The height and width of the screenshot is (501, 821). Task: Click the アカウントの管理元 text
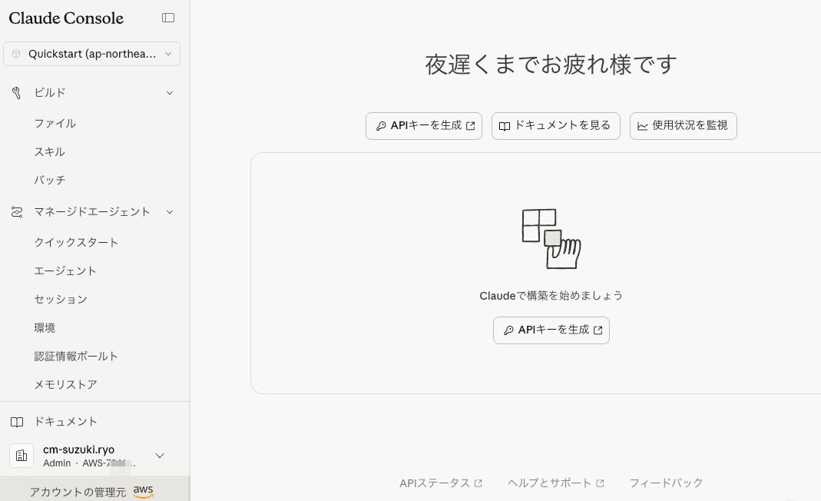coord(78,492)
